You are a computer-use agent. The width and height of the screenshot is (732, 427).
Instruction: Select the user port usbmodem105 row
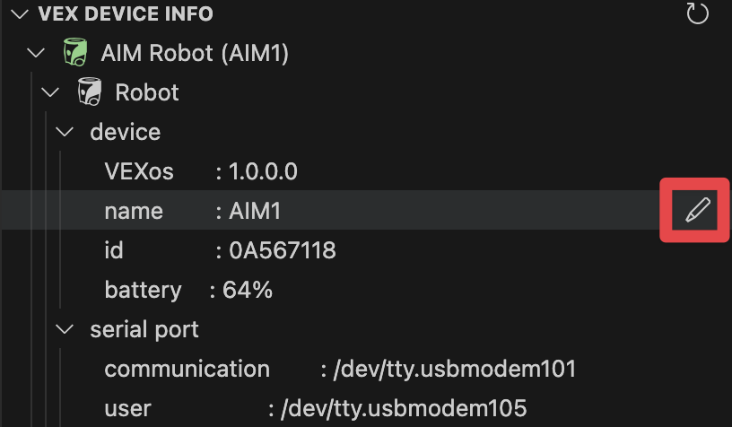[314, 408]
